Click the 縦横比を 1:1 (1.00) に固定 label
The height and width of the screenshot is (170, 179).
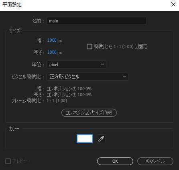tap(120, 47)
